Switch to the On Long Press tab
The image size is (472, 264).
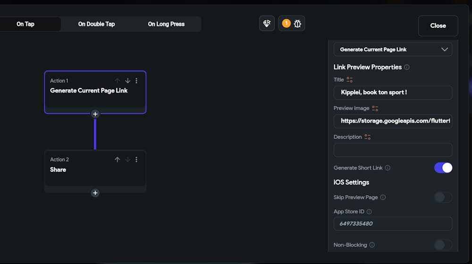166,24
